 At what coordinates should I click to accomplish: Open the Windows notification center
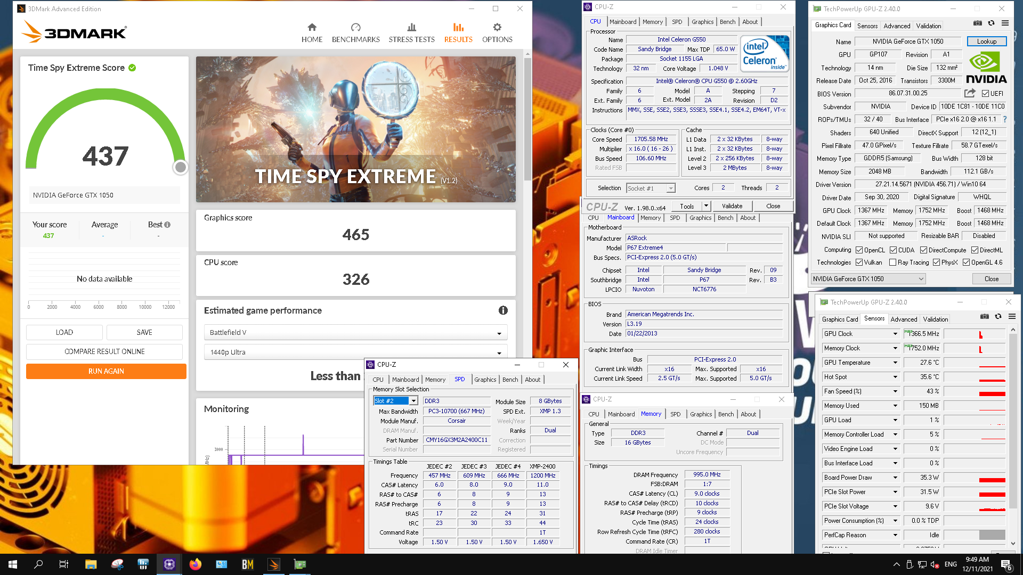pos(1006,564)
